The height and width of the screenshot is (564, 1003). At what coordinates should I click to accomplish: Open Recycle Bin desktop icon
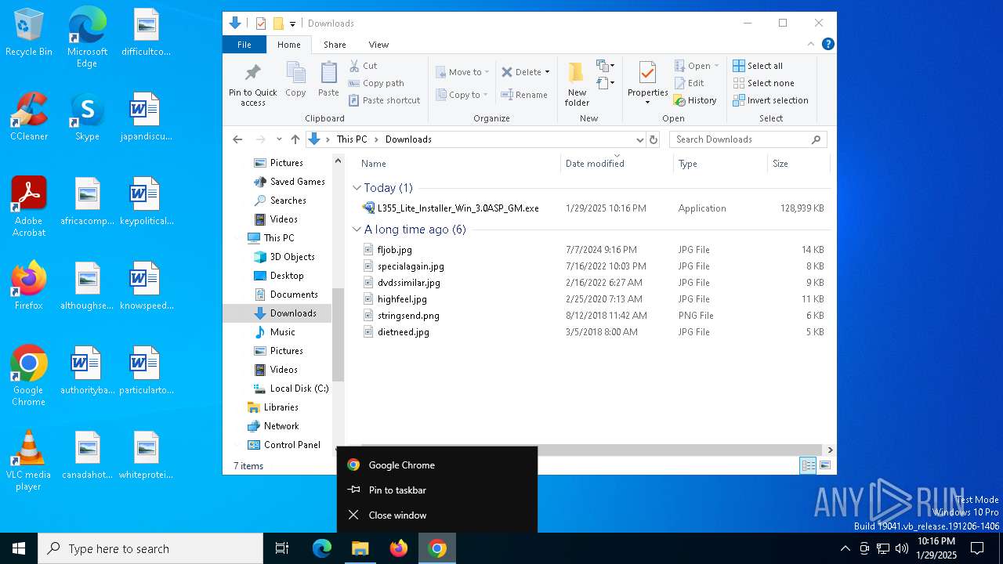(x=29, y=33)
